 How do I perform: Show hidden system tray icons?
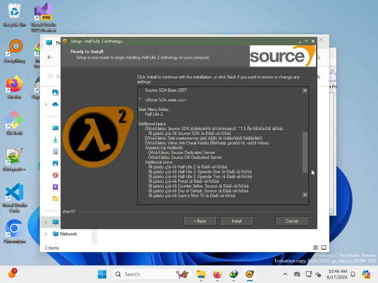285,274
